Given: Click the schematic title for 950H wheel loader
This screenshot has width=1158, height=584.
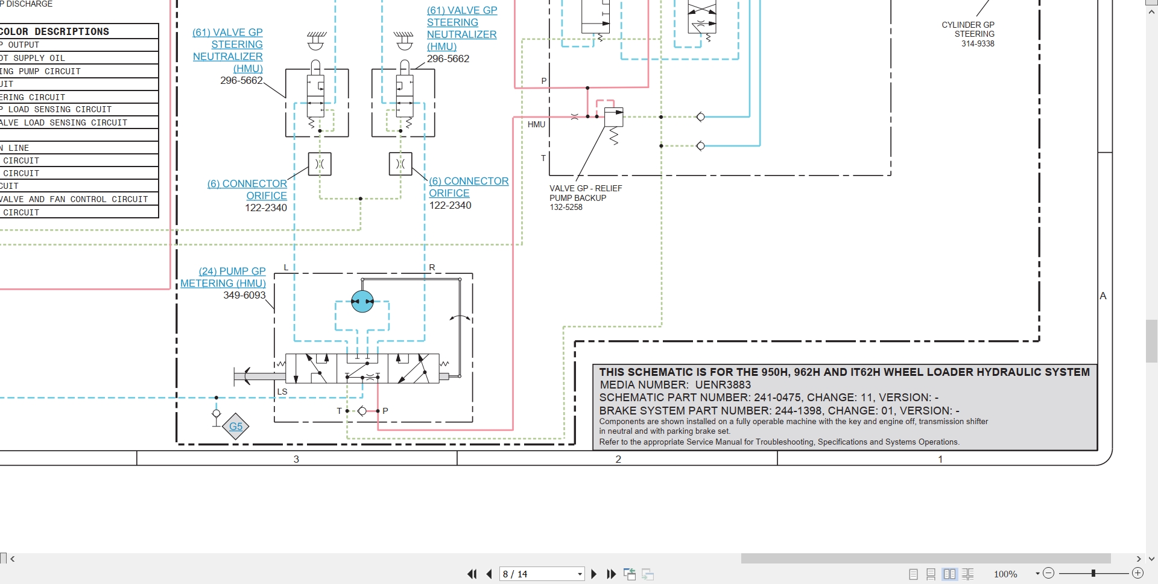Looking at the screenshot, I should point(844,372).
